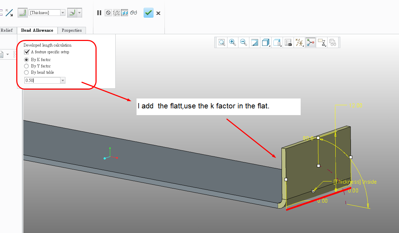Select By bend table radio button

[x=26, y=72]
